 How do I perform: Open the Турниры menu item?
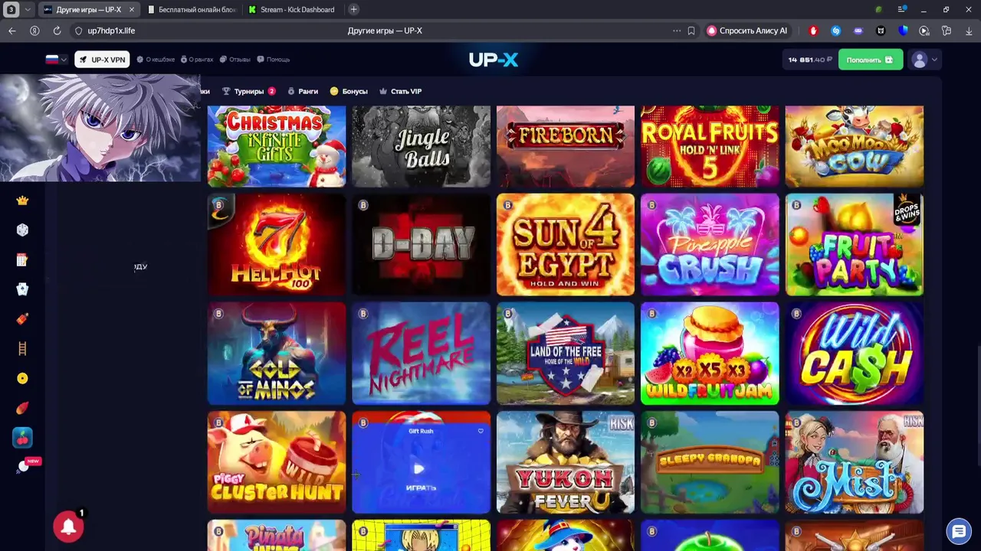pos(249,91)
